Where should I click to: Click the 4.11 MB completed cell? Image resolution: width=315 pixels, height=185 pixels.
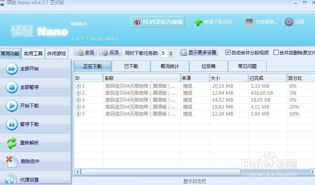pos(260,107)
